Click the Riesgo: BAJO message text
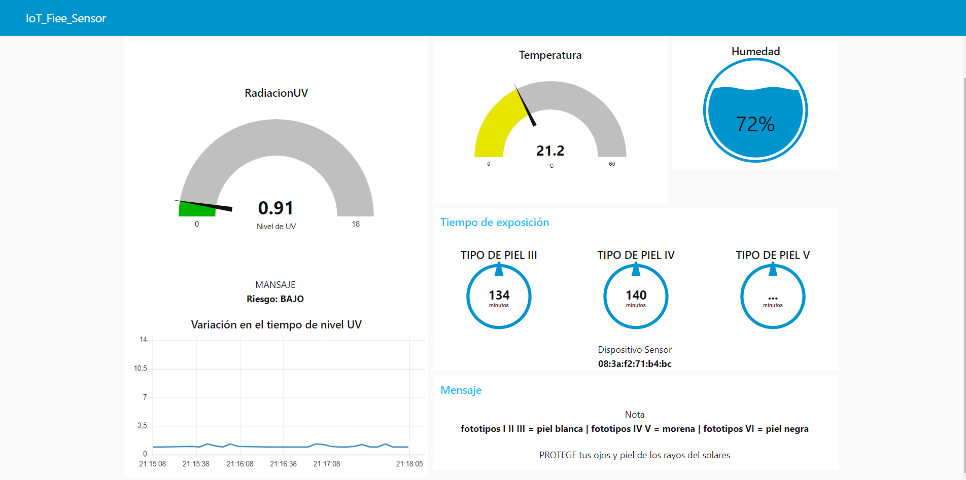The image size is (966, 480). [x=275, y=299]
